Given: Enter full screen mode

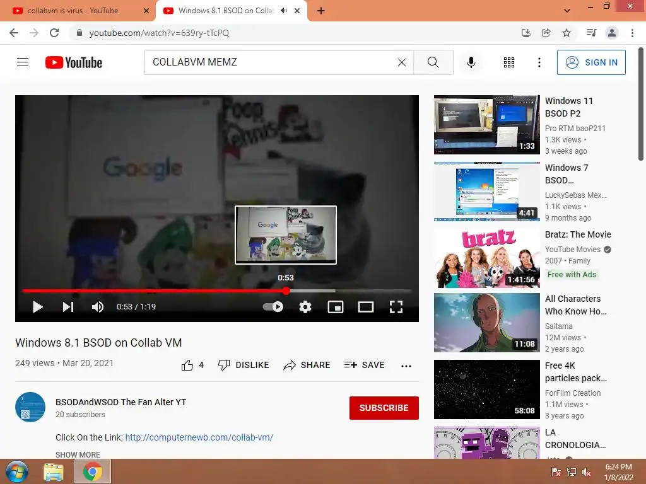Looking at the screenshot, I should coord(396,307).
